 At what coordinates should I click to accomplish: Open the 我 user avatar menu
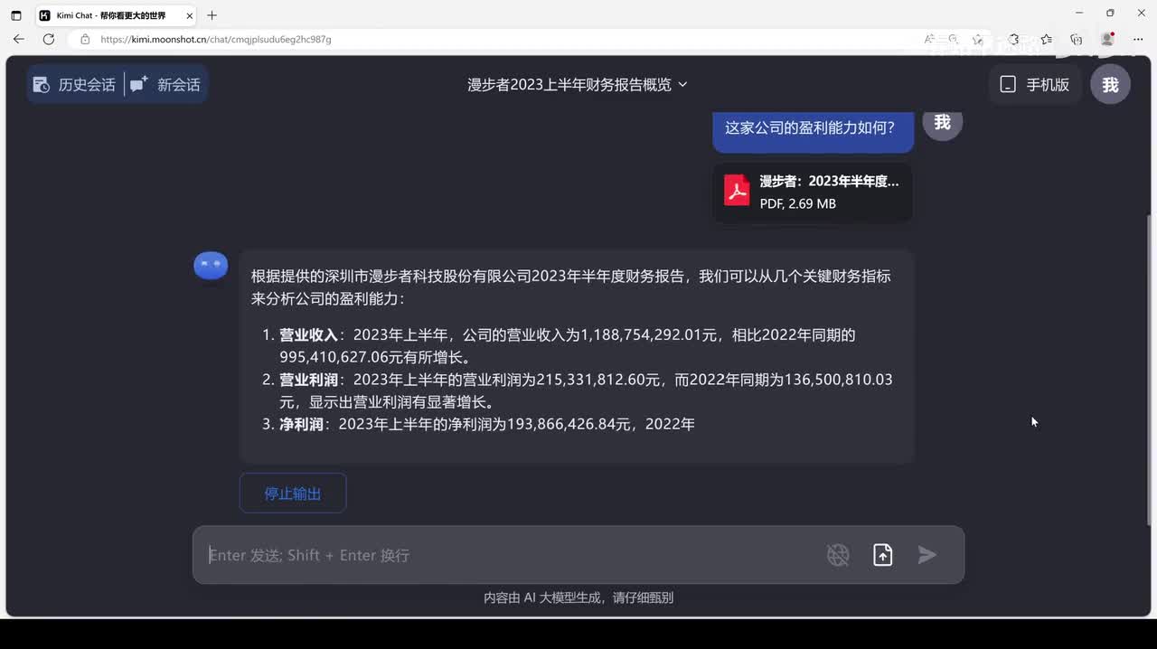[x=1110, y=85]
